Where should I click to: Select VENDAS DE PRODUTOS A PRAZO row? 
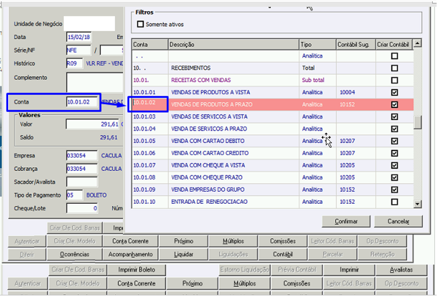coord(273,104)
